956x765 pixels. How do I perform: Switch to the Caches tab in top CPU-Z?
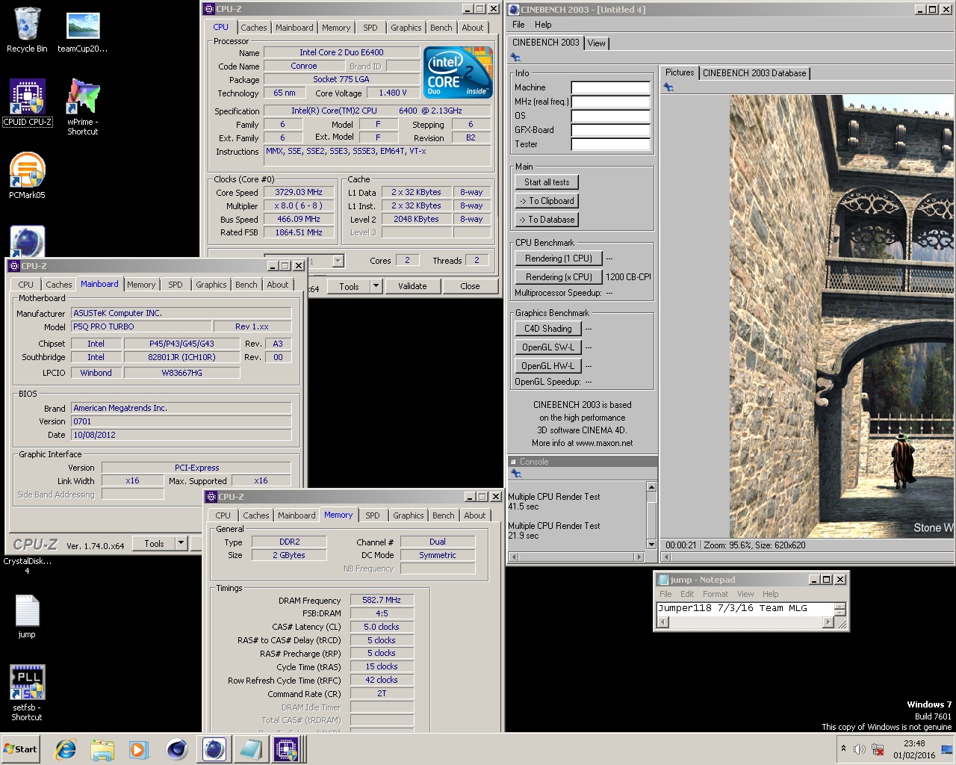[x=254, y=28]
